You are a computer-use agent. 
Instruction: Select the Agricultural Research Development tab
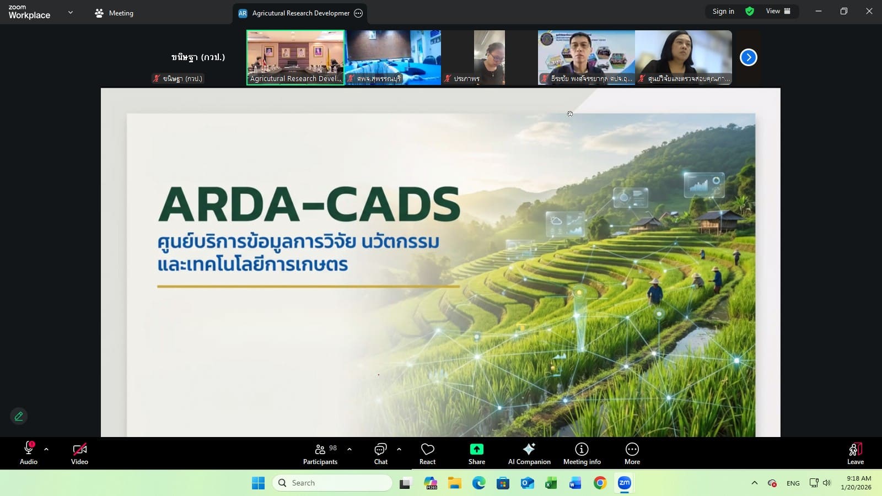(x=295, y=13)
